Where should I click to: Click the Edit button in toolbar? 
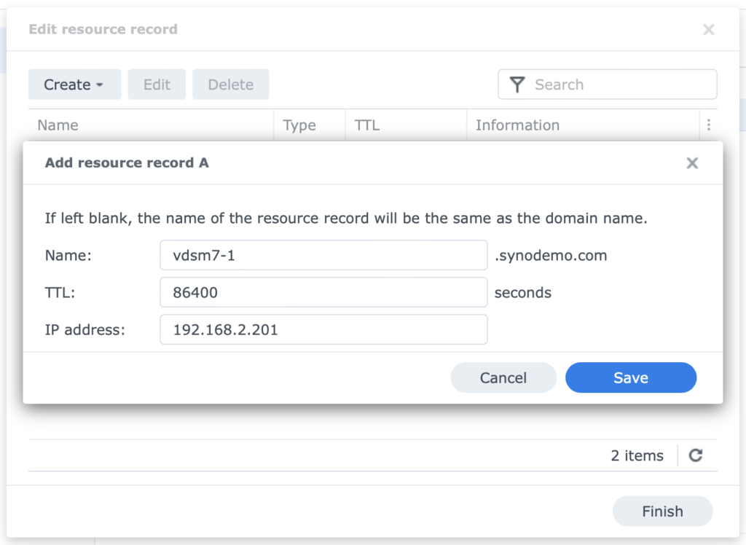click(x=157, y=85)
